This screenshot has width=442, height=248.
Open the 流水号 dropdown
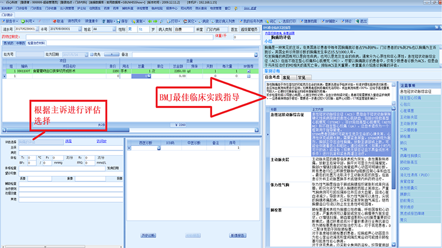pyautogui.click(x=37, y=29)
